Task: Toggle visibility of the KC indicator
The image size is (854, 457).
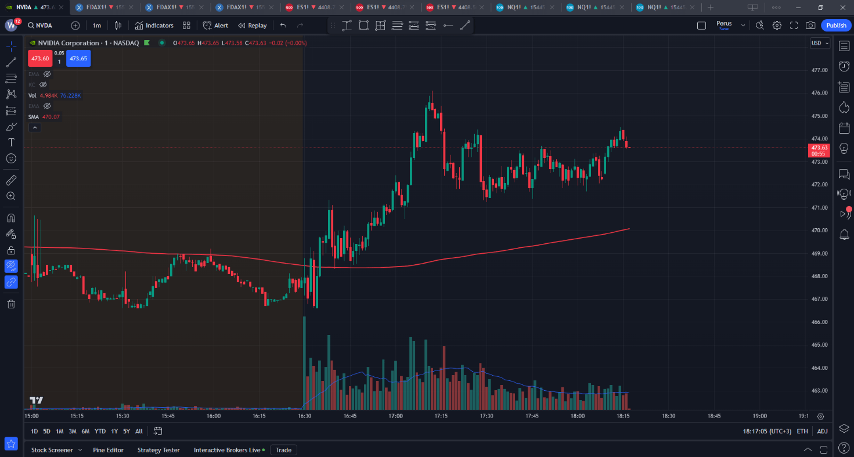Action: pyautogui.click(x=43, y=85)
